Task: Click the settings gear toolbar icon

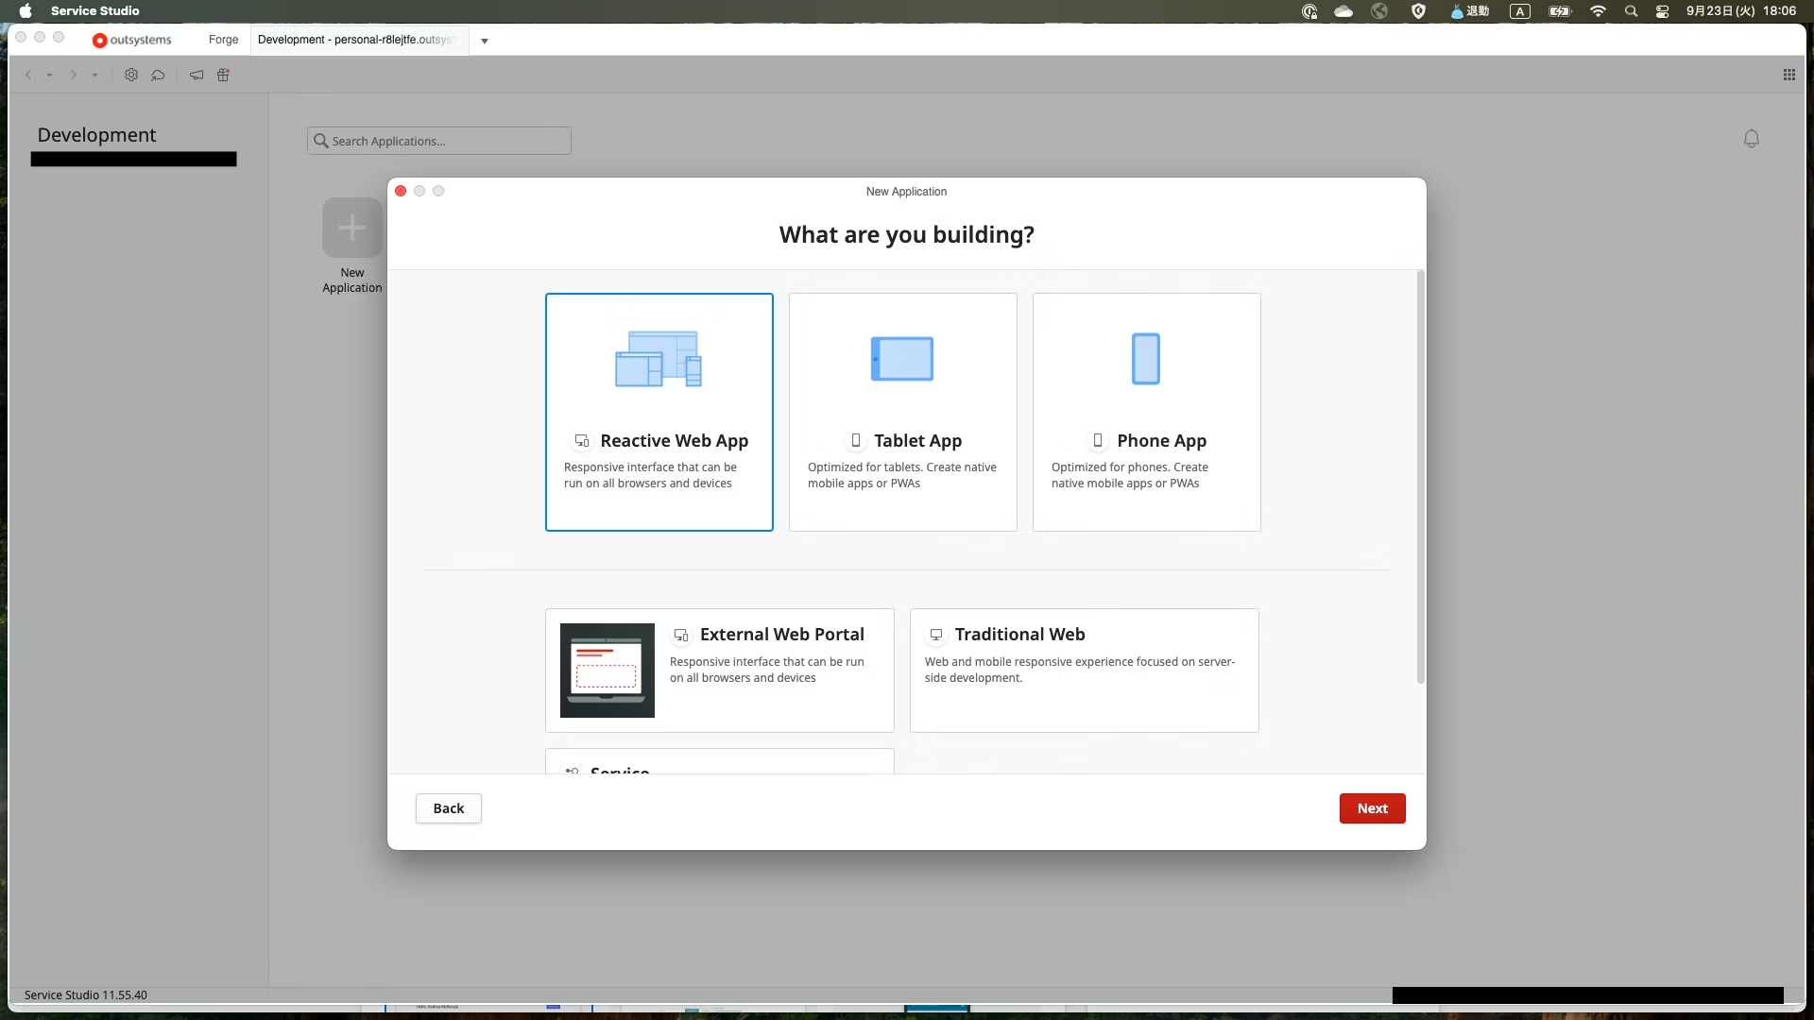Action: pos(131,75)
